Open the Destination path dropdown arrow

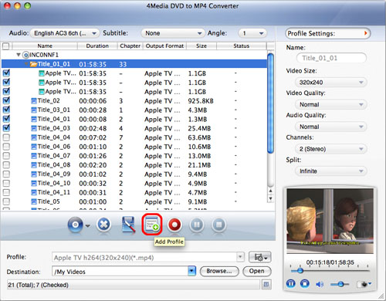pos(191,271)
